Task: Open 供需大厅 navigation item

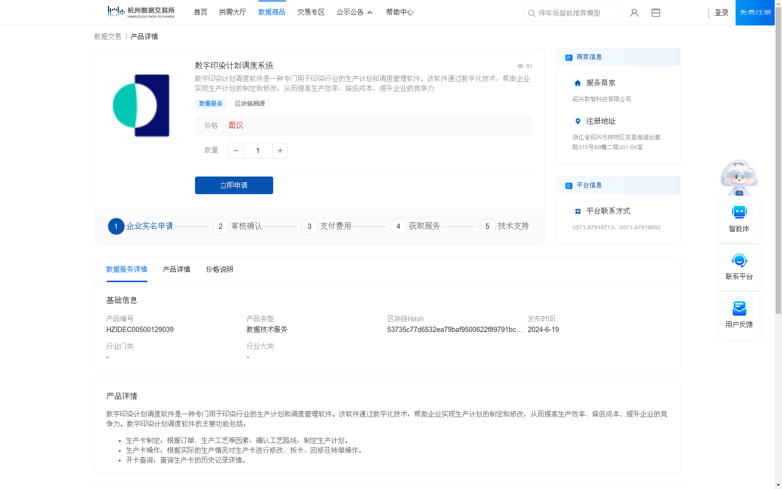Action: click(233, 12)
